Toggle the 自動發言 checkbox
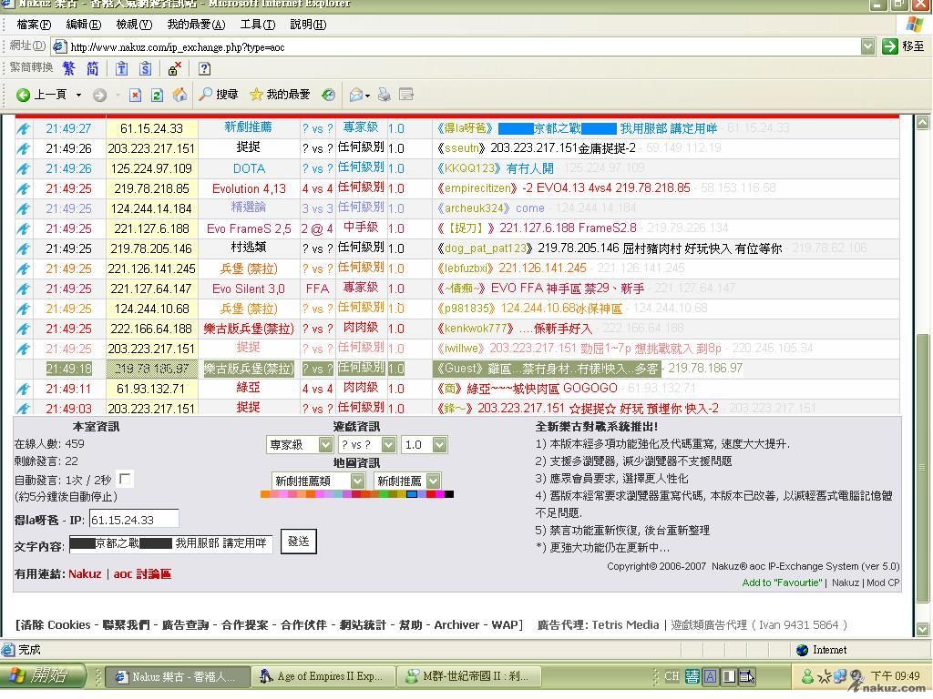 tap(125, 479)
